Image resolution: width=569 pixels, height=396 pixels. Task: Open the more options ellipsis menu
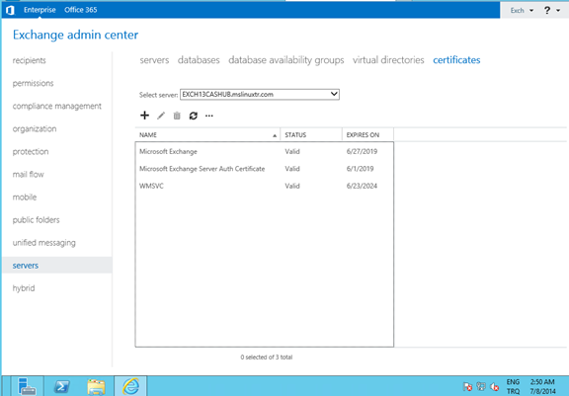point(209,117)
